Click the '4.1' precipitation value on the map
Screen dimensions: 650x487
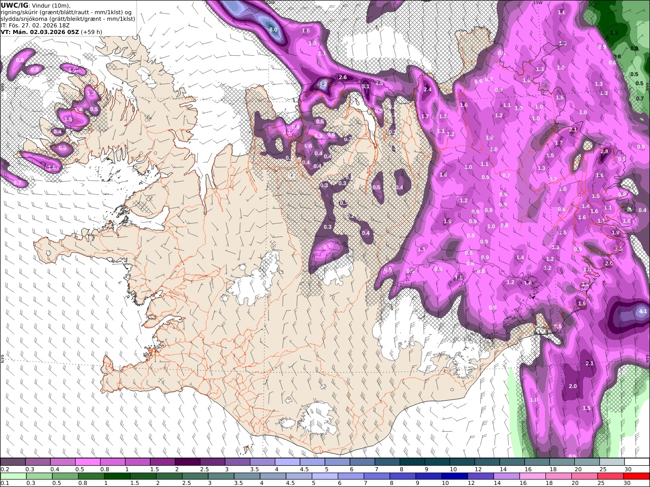pyautogui.click(x=643, y=311)
